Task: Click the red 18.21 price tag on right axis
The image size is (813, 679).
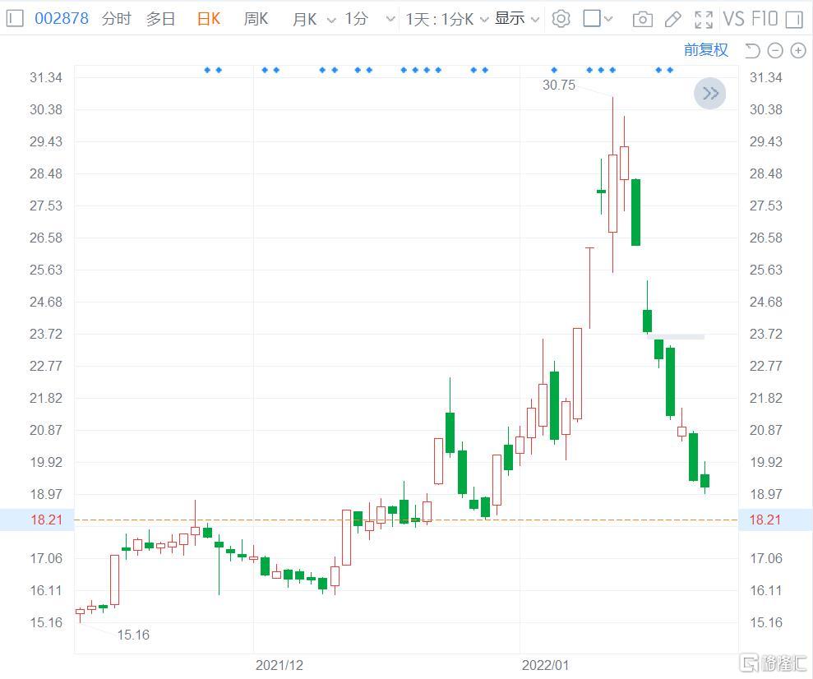Action: tap(765, 520)
